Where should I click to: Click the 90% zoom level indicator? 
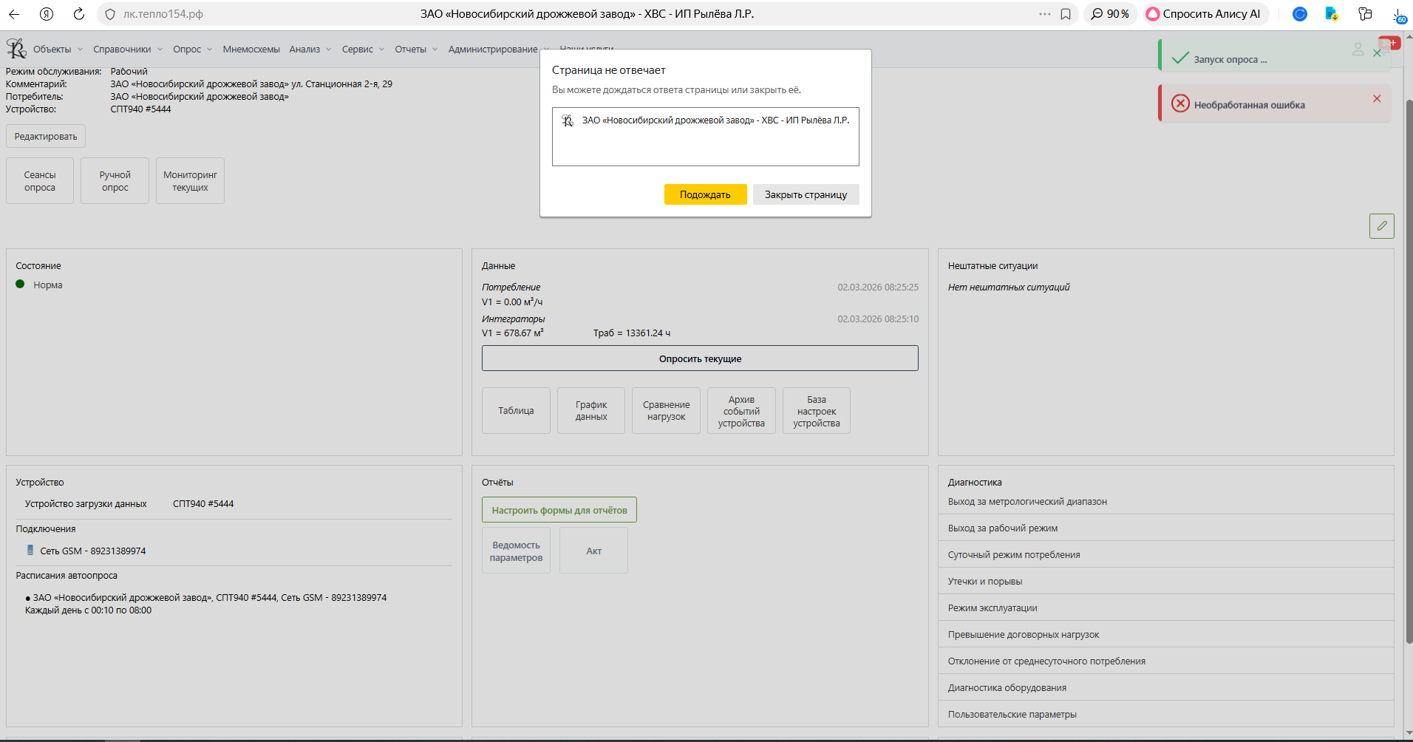(1110, 14)
